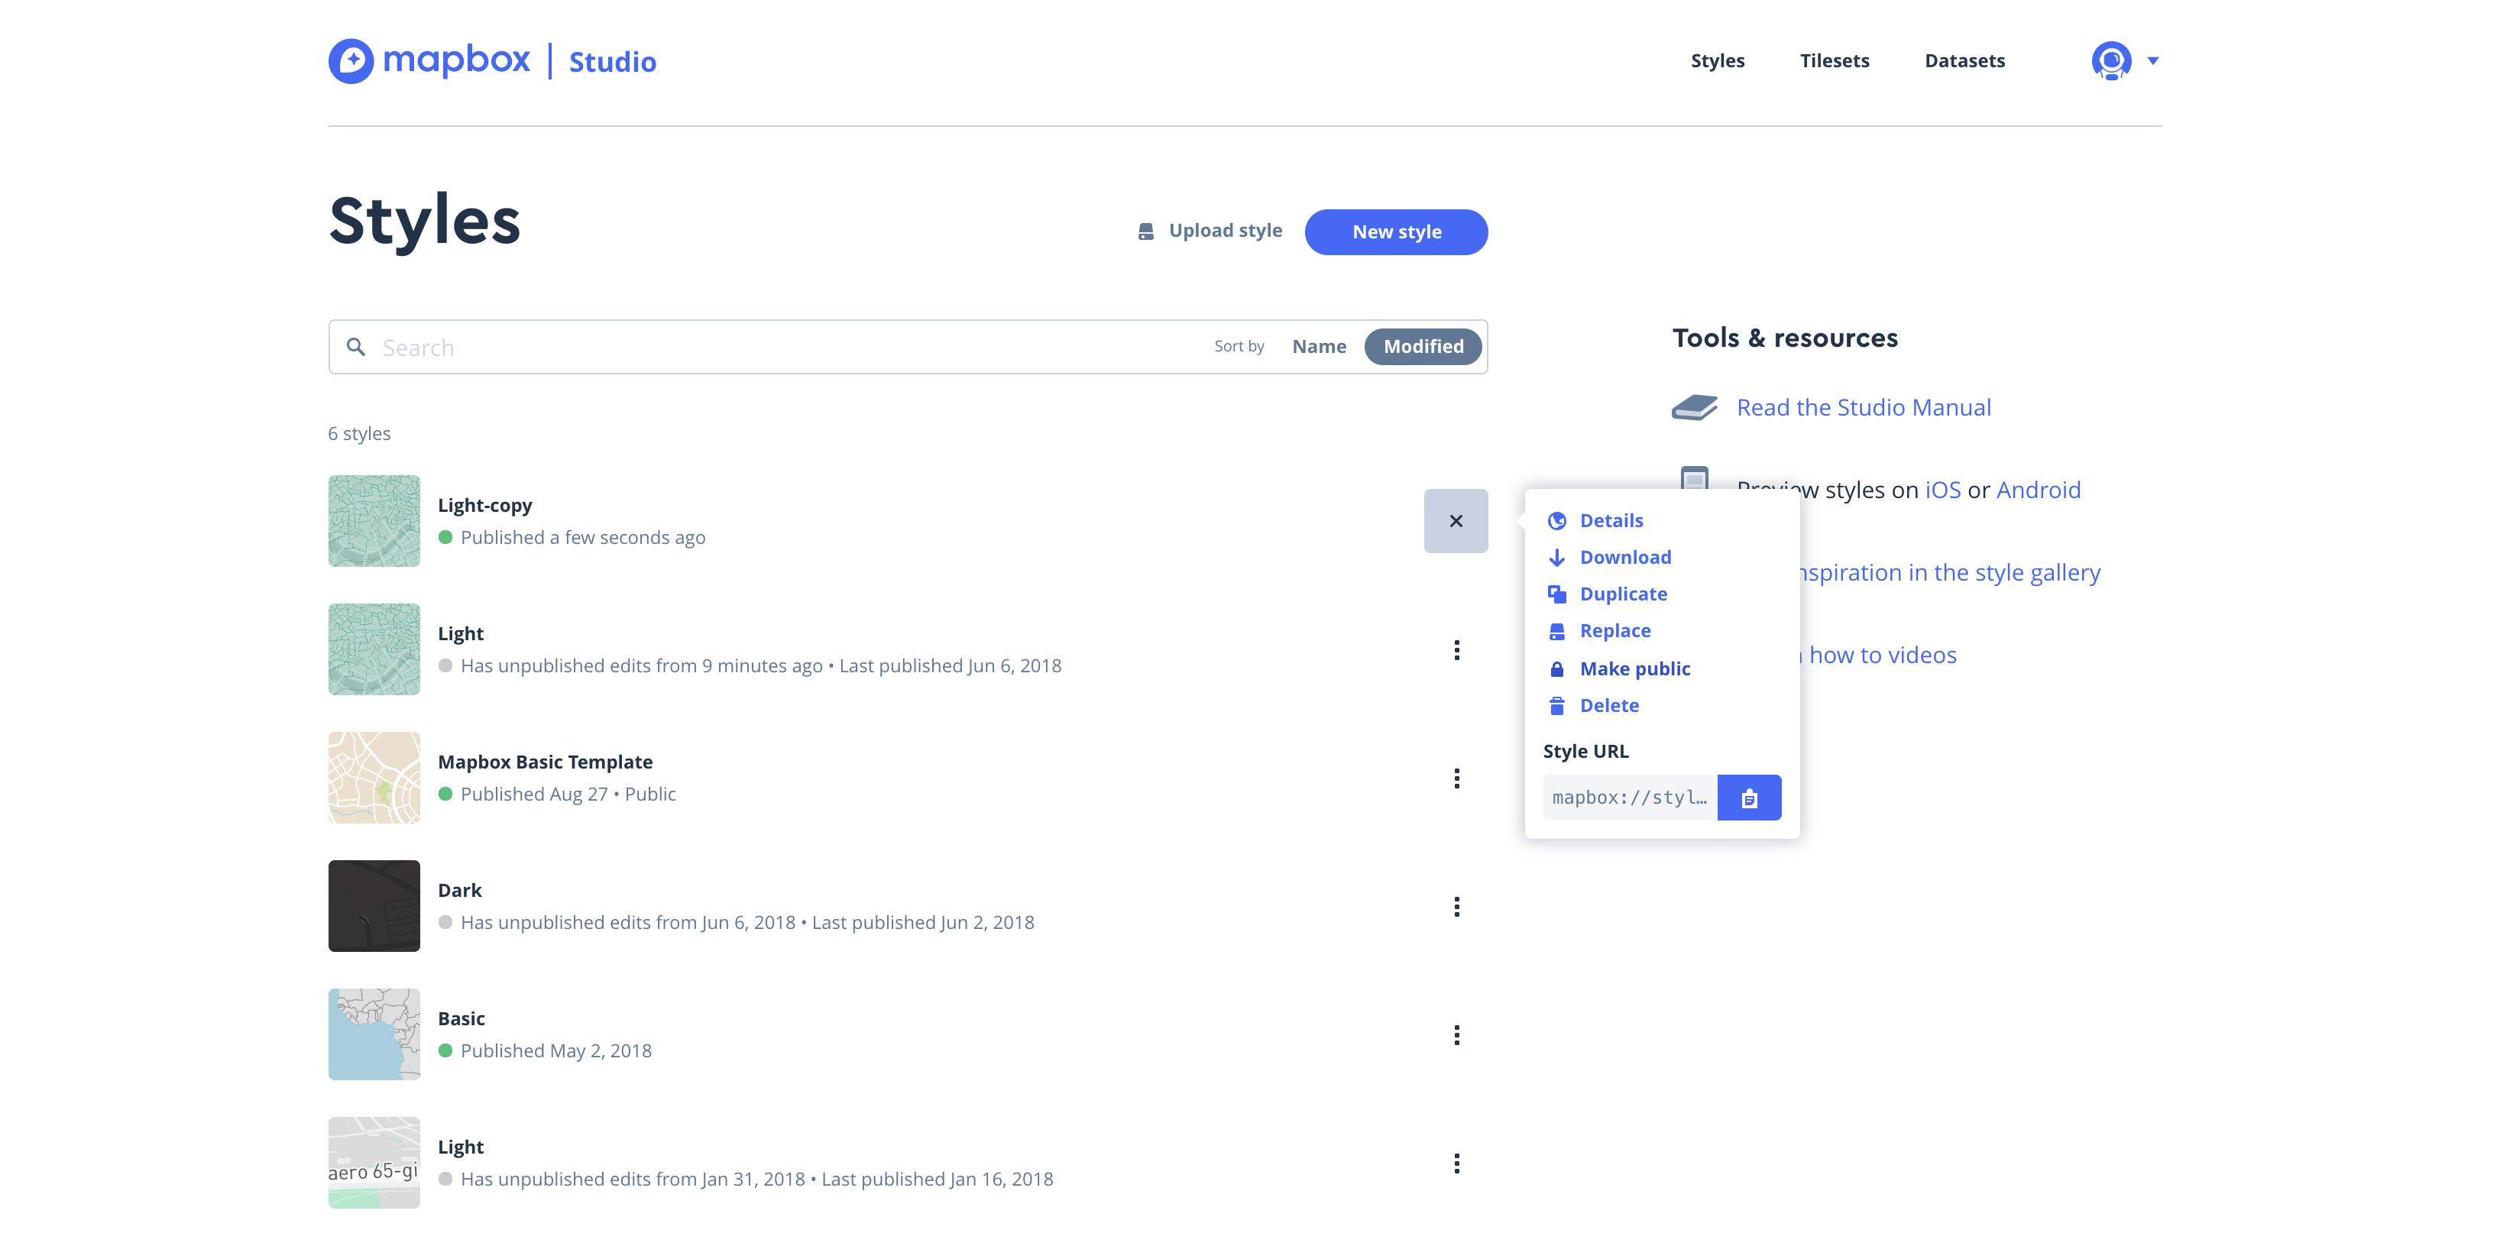Choose Download from the style menu
2497x1259 pixels.
1610,557
